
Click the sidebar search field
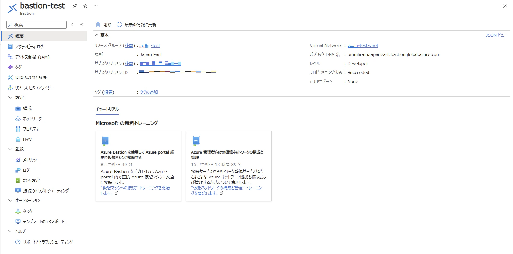coord(36,25)
